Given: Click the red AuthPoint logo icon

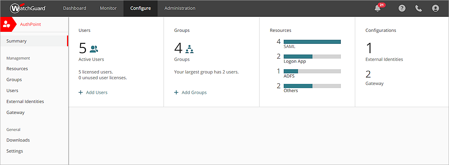Looking at the screenshot, I should pyautogui.click(x=7, y=24).
